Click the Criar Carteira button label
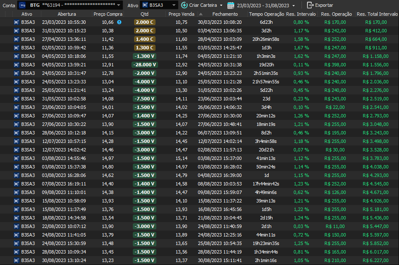This screenshot has height=265, width=399. pos(203,5)
